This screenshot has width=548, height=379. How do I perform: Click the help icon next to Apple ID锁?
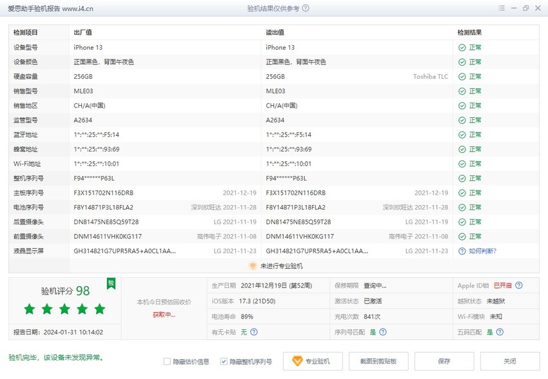519,286
